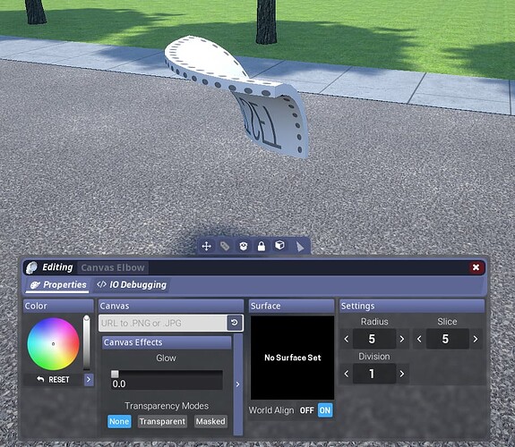Turn World Align OFF
This screenshot has height=447, width=515.
pyautogui.click(x=307, y=410)
